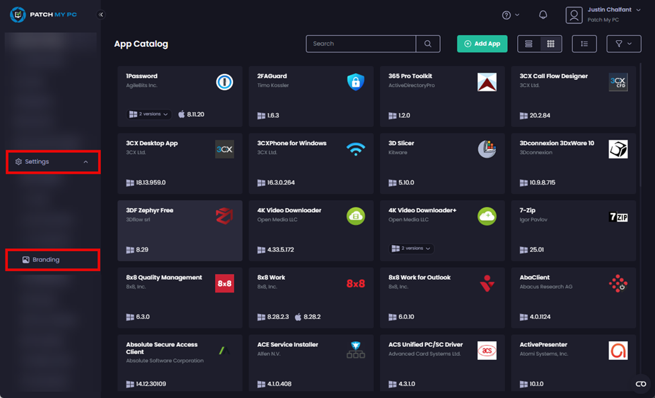Click the 4K Video Downloader logo
The image size is (655, 398).
[x=355, y=216]
